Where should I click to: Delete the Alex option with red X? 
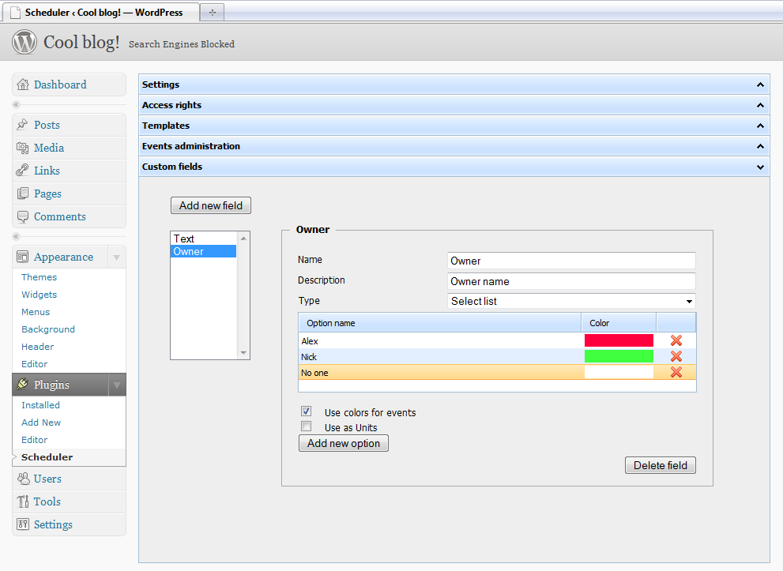click(x=676, y=340)
